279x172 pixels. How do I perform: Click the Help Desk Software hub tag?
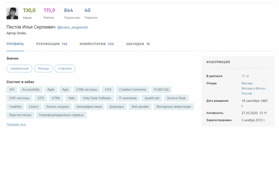coord(97,98)
